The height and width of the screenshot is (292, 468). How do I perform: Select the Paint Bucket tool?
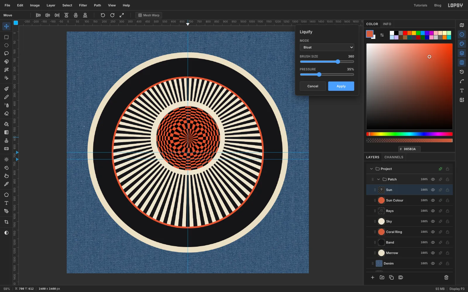[6, 124]
